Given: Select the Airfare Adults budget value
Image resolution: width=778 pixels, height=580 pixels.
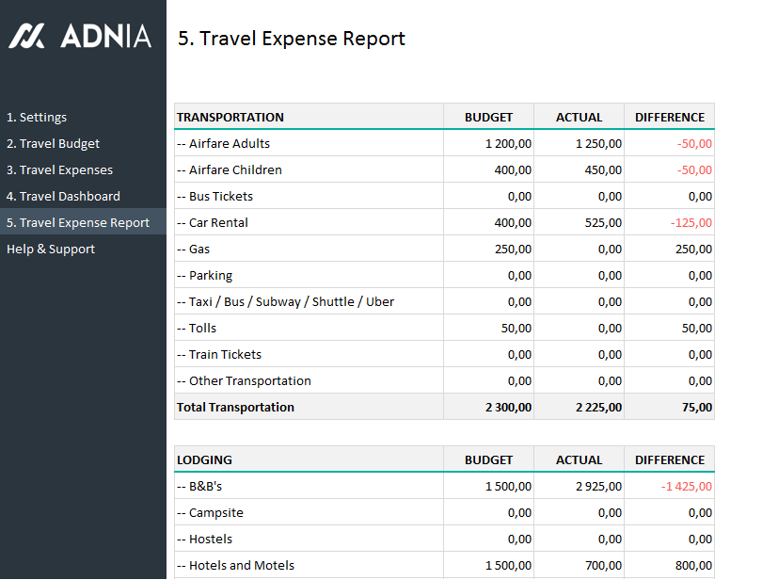Looking at the screenshot, I should [508, 144].
